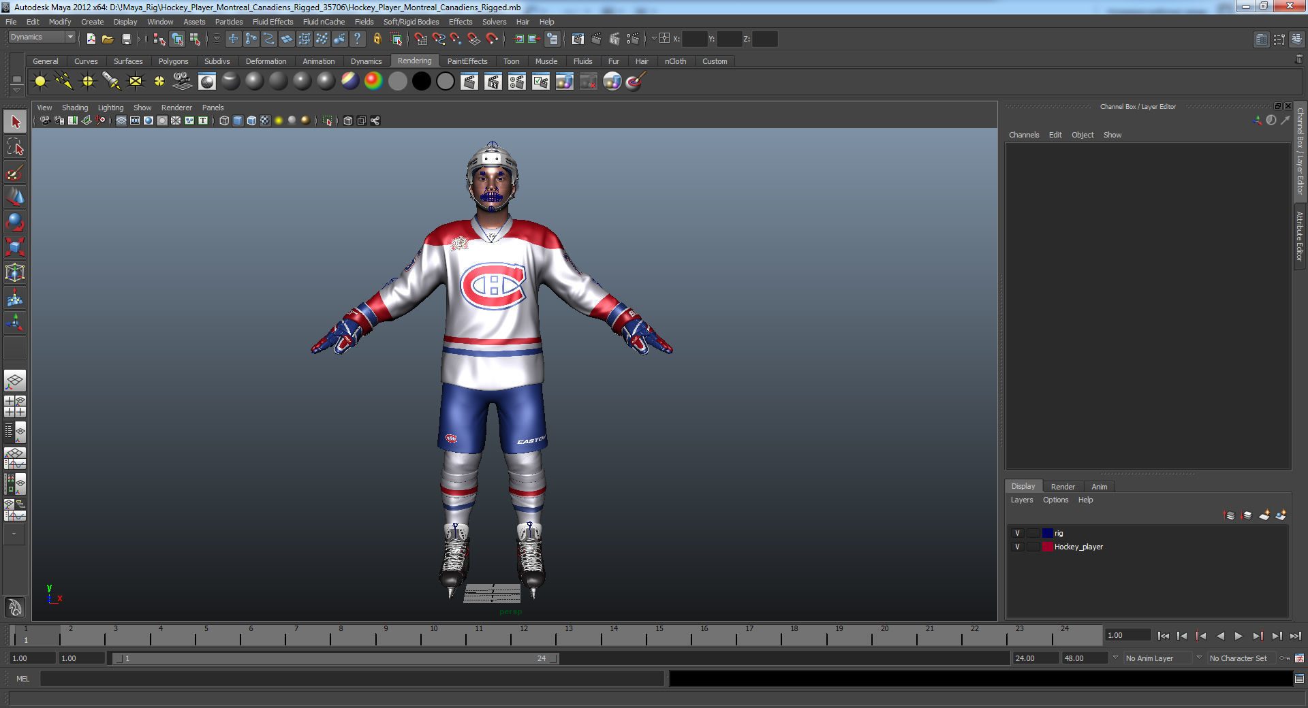The image size is (1308, 708).
Task: Add an area light from shelf
Action: (136, 82)
